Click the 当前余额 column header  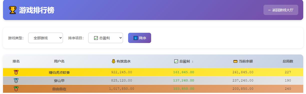tap(243, 61)
